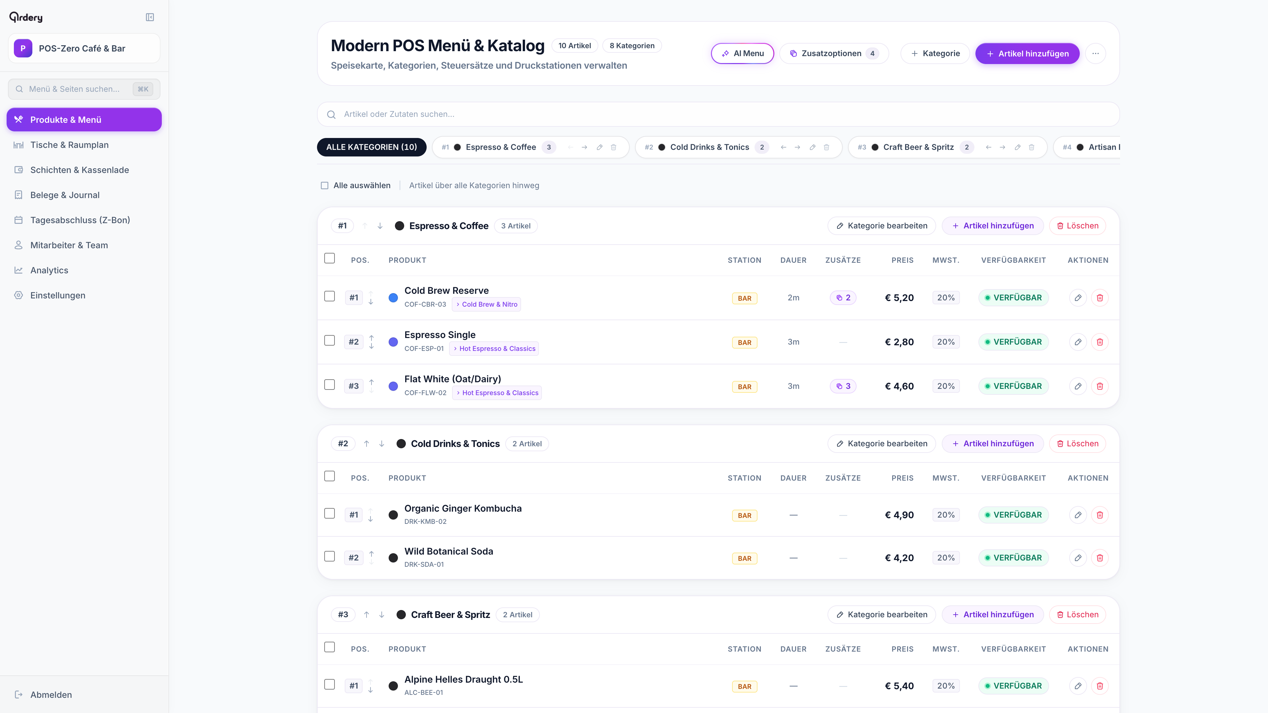Open Analytics from the sidebar

click(84, 270)
